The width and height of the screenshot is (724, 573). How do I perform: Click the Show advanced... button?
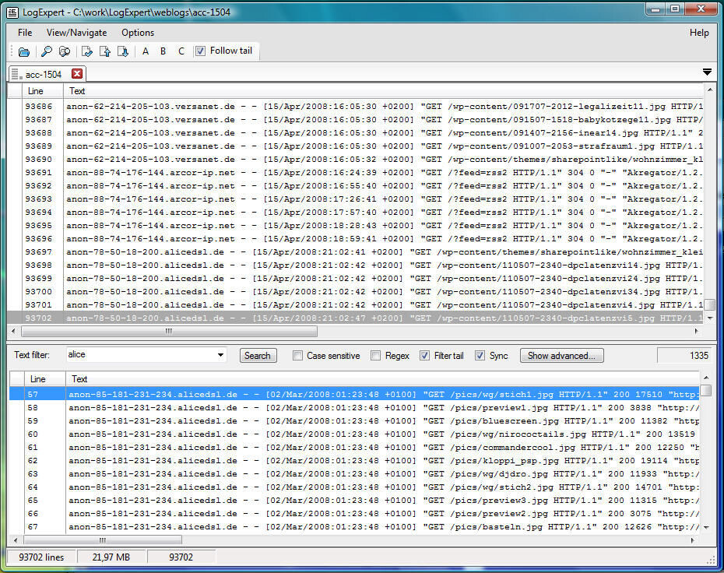[x=561, y=356]
